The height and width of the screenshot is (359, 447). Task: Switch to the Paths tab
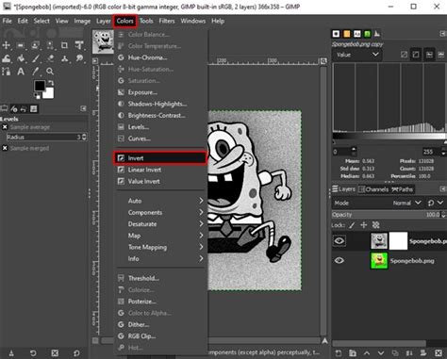tap(403, 189)
